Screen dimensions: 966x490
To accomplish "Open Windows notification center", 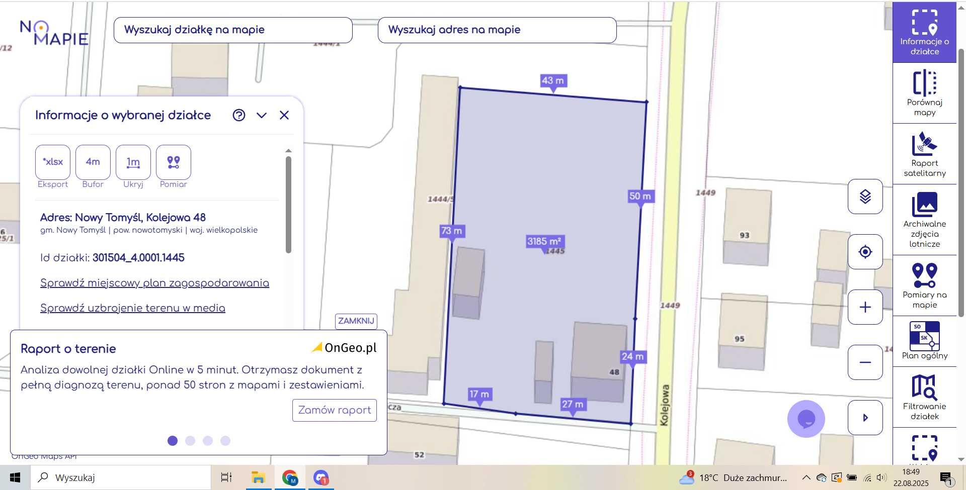I will tap(946, 478).
